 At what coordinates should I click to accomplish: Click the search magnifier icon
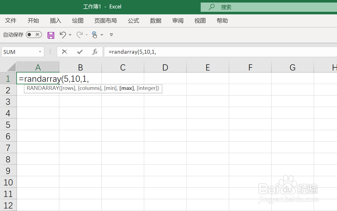(x=212, y=7)
